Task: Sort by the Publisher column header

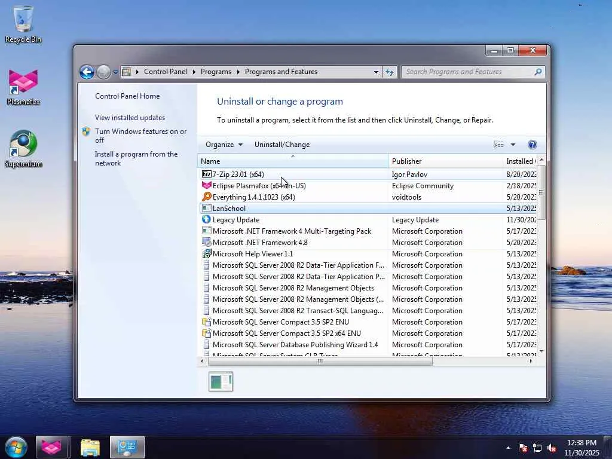Action: [x=446, y=161]
